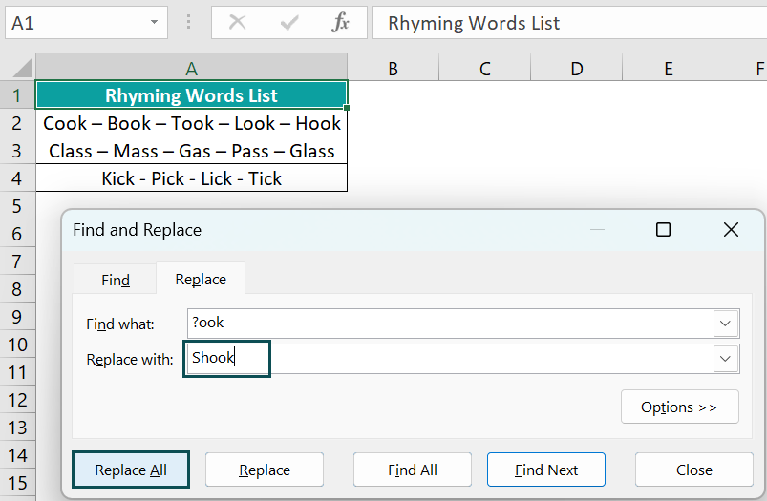This screenshot has height=501, width=767.
Task: Switch to the Replace tab
Action: 201,279
